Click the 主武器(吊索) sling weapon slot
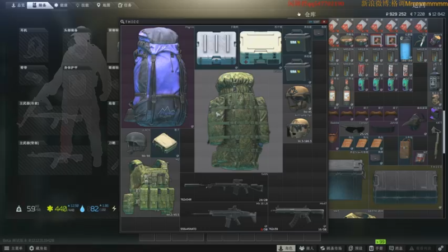The width and height of the screenshot is (448, 252). coord(55,118)
